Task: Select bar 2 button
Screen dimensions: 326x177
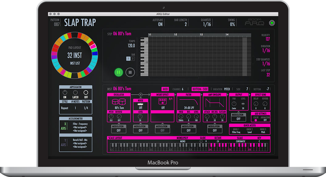Action: (x=133, y=59)
